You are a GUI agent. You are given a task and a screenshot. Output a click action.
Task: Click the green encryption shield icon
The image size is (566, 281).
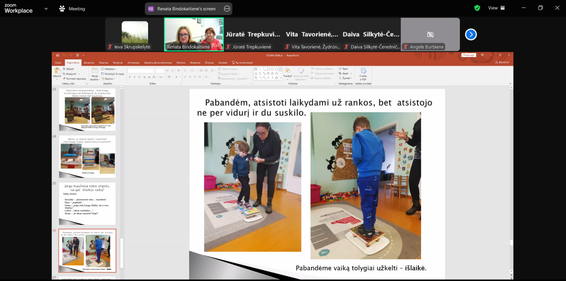point(477,8)
